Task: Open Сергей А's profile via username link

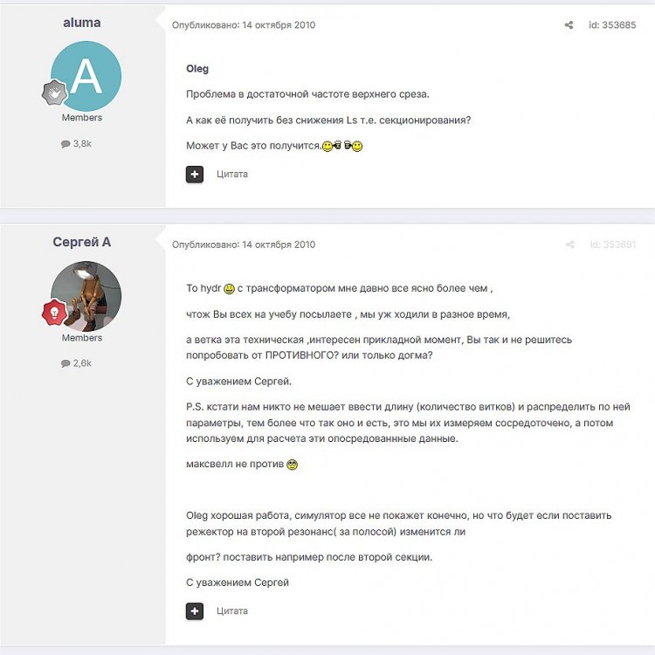Action: [82, 242]
